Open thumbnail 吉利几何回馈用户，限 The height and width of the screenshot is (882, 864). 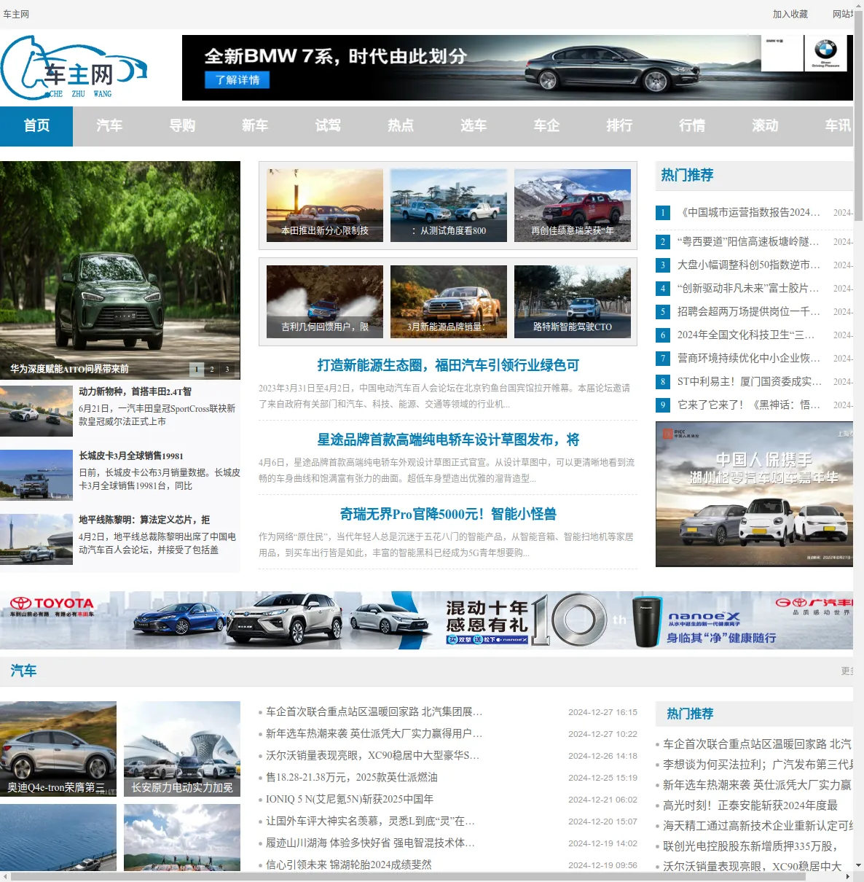point(325,302)
